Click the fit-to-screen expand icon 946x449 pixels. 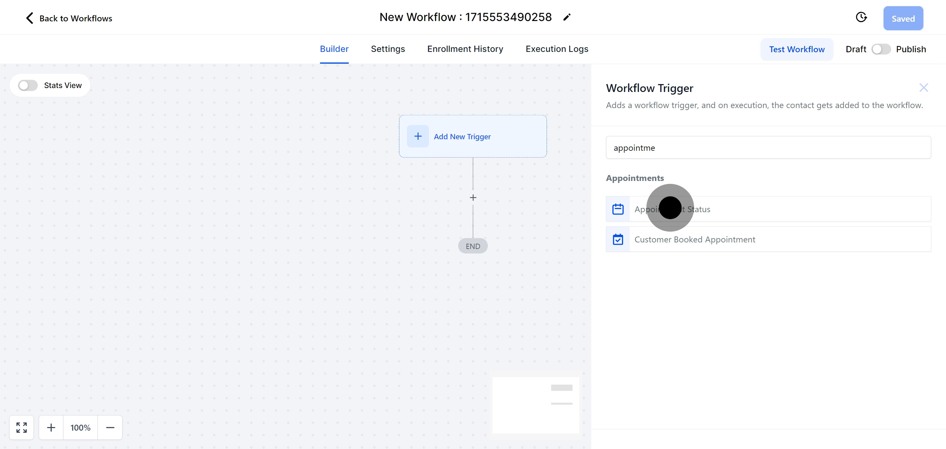[22, 427]
